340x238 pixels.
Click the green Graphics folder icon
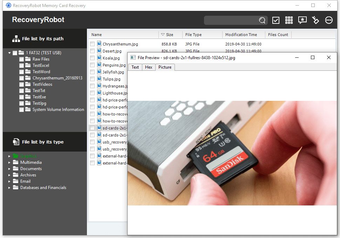16,156
